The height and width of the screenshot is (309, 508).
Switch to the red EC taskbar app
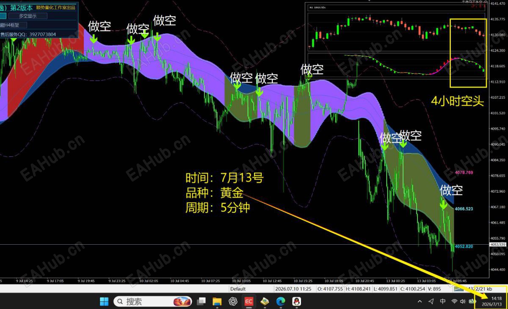pyautogui.click(x=248, y=301)
